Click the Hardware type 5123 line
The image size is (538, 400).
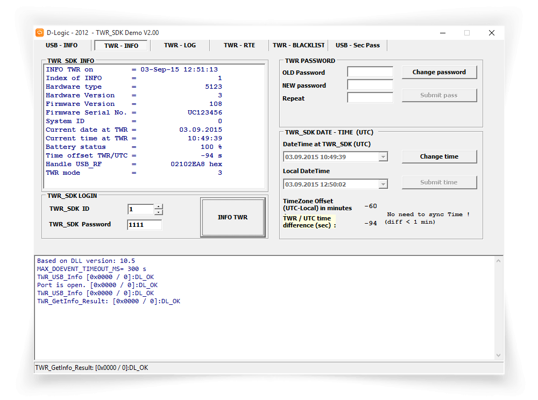click(x=134, y=87)
